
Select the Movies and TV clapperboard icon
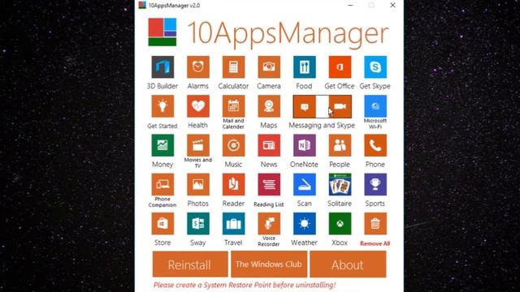click(x=198, y=145)
